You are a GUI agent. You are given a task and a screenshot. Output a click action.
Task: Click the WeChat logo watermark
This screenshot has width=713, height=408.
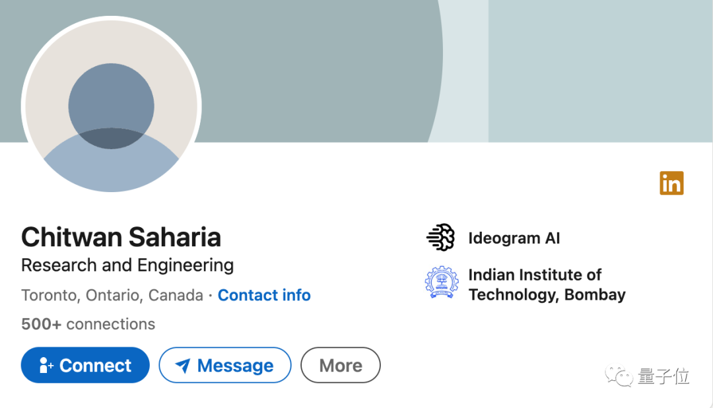[619, 376]
